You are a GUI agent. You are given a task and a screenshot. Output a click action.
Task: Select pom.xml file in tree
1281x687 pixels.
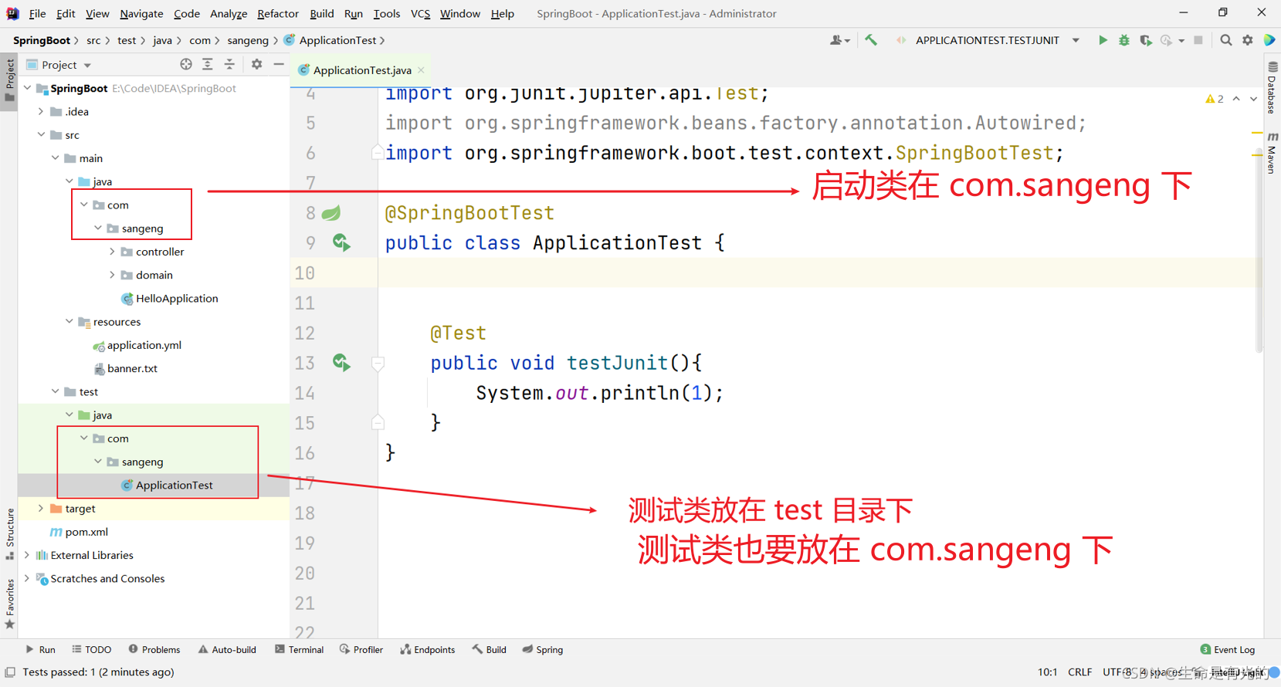(86, 532)
